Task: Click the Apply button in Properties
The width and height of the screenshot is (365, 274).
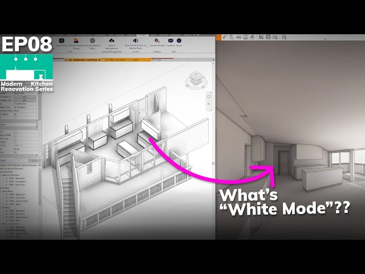Action: pos(34,161)
